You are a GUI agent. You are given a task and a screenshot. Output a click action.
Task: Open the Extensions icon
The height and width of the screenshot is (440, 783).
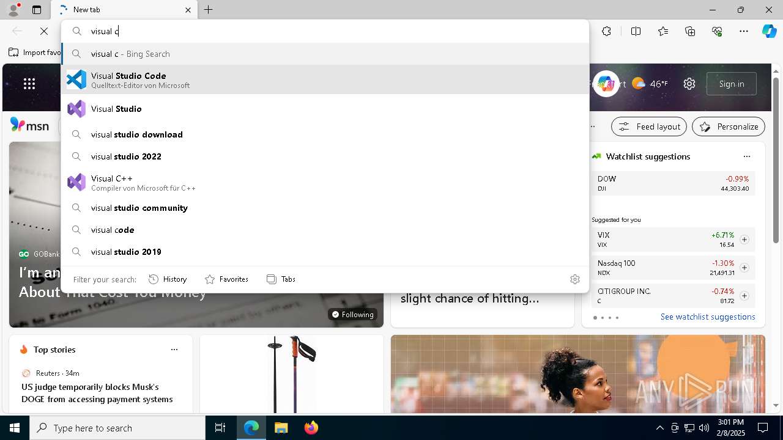pyautogui.click(x=606, y=31)
